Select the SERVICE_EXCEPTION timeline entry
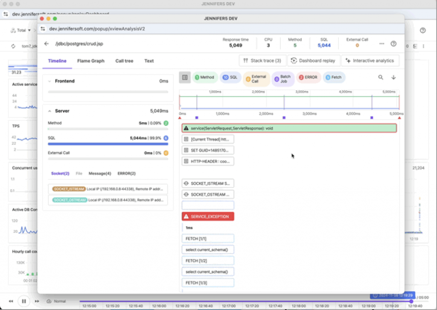Viewport: 437px width, 310px height. coord(208,216)
